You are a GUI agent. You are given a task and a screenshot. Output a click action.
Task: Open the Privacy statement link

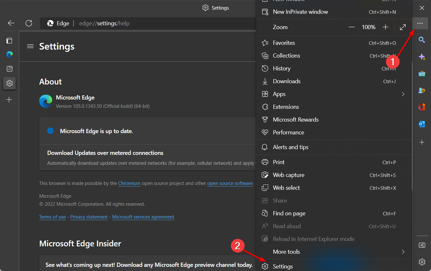coord(89,217)
